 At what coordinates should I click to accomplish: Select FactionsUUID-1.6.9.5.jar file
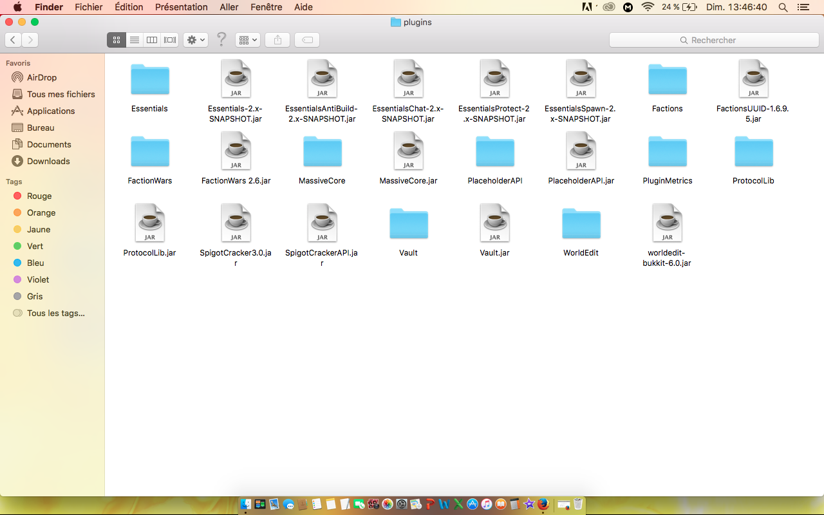753,79
